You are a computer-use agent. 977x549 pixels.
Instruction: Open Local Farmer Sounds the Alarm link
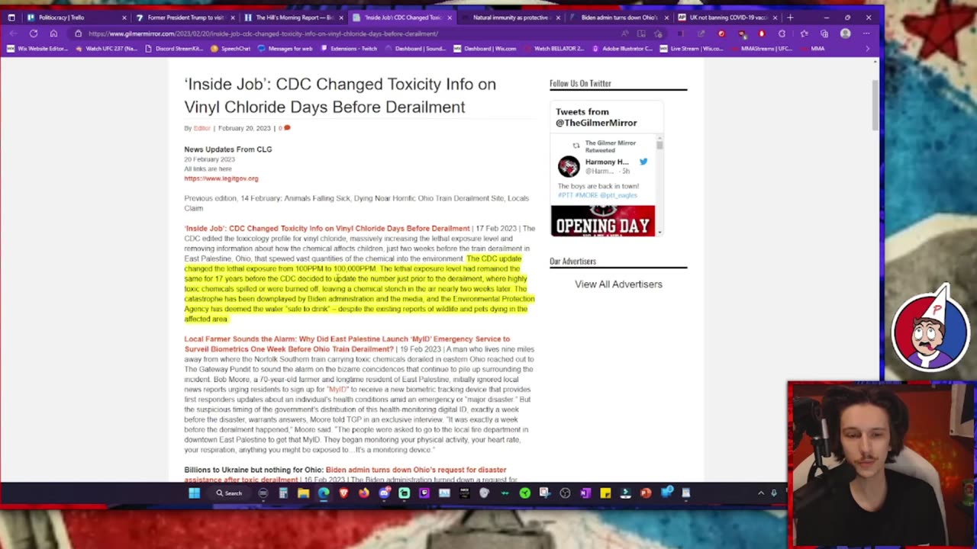347,344
